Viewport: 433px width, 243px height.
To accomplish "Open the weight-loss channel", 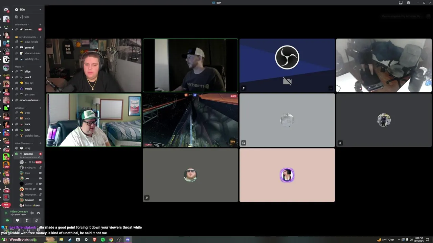I will pos(28,136).
